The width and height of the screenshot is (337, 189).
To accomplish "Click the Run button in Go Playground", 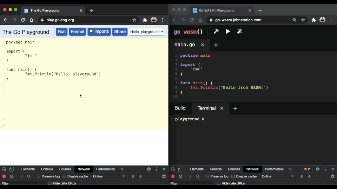I will pos(61,32).
